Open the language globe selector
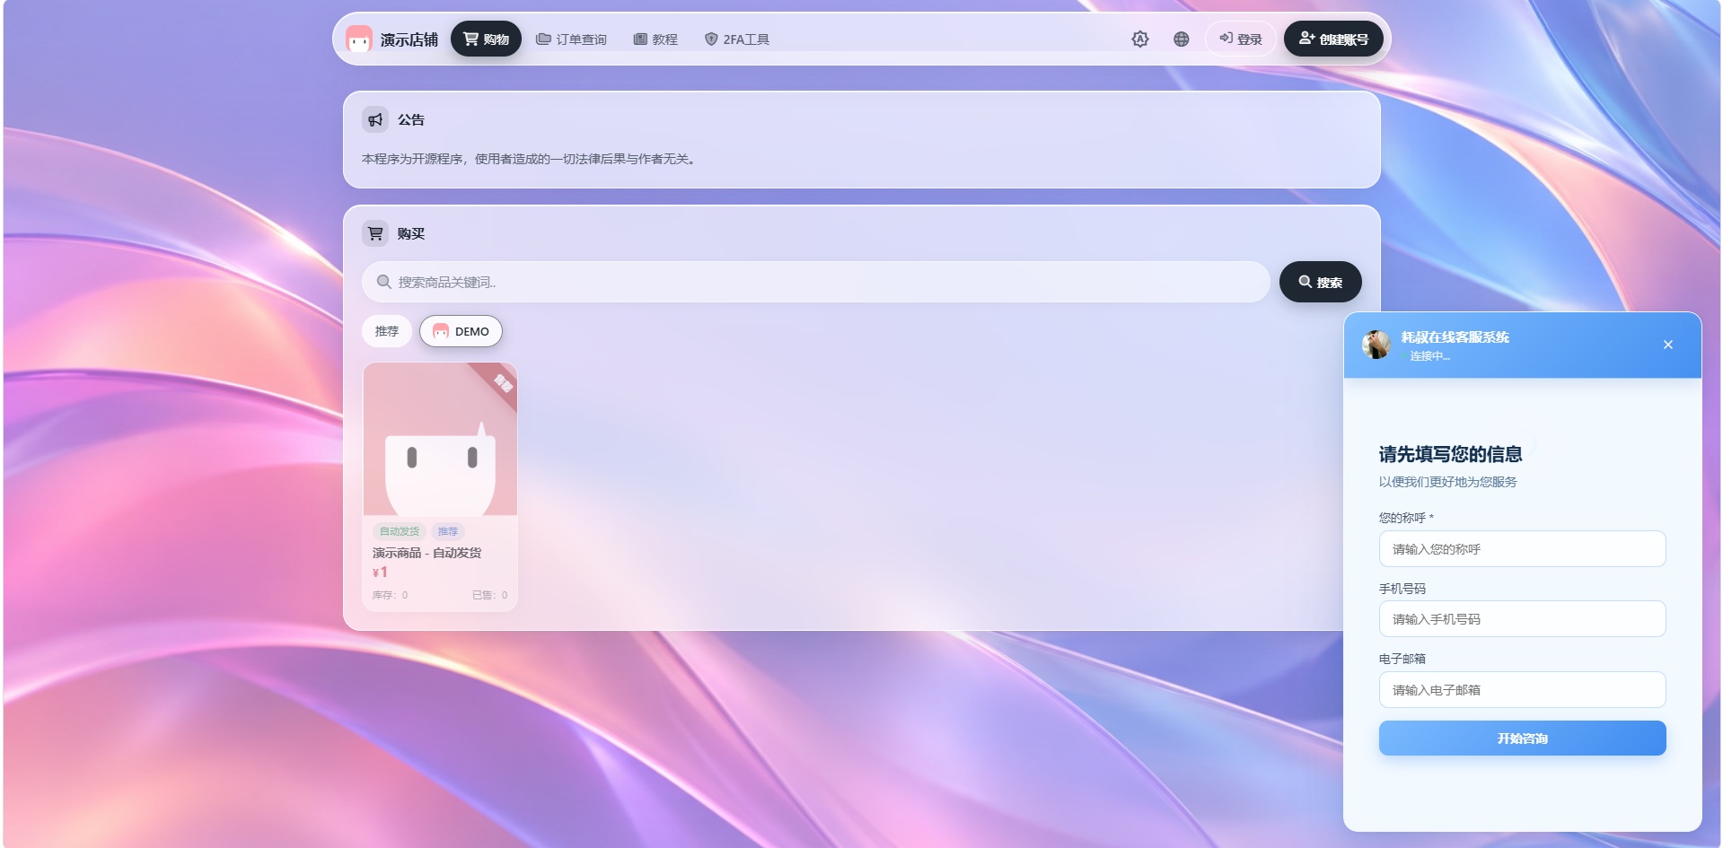1723x848 pixels. click(x=1182, y=39)
